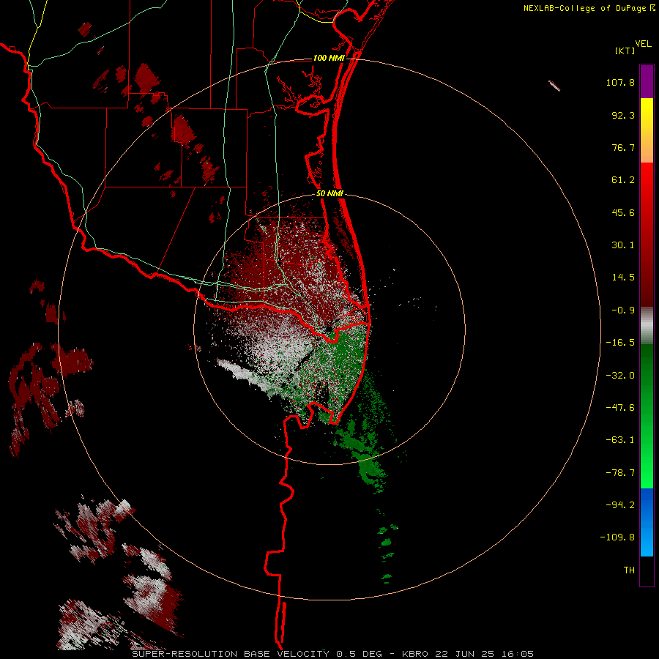Click the blue segment of velocity color bar
Image resolution: width=659 pixels, height=659 pixels.
[647, 522]
